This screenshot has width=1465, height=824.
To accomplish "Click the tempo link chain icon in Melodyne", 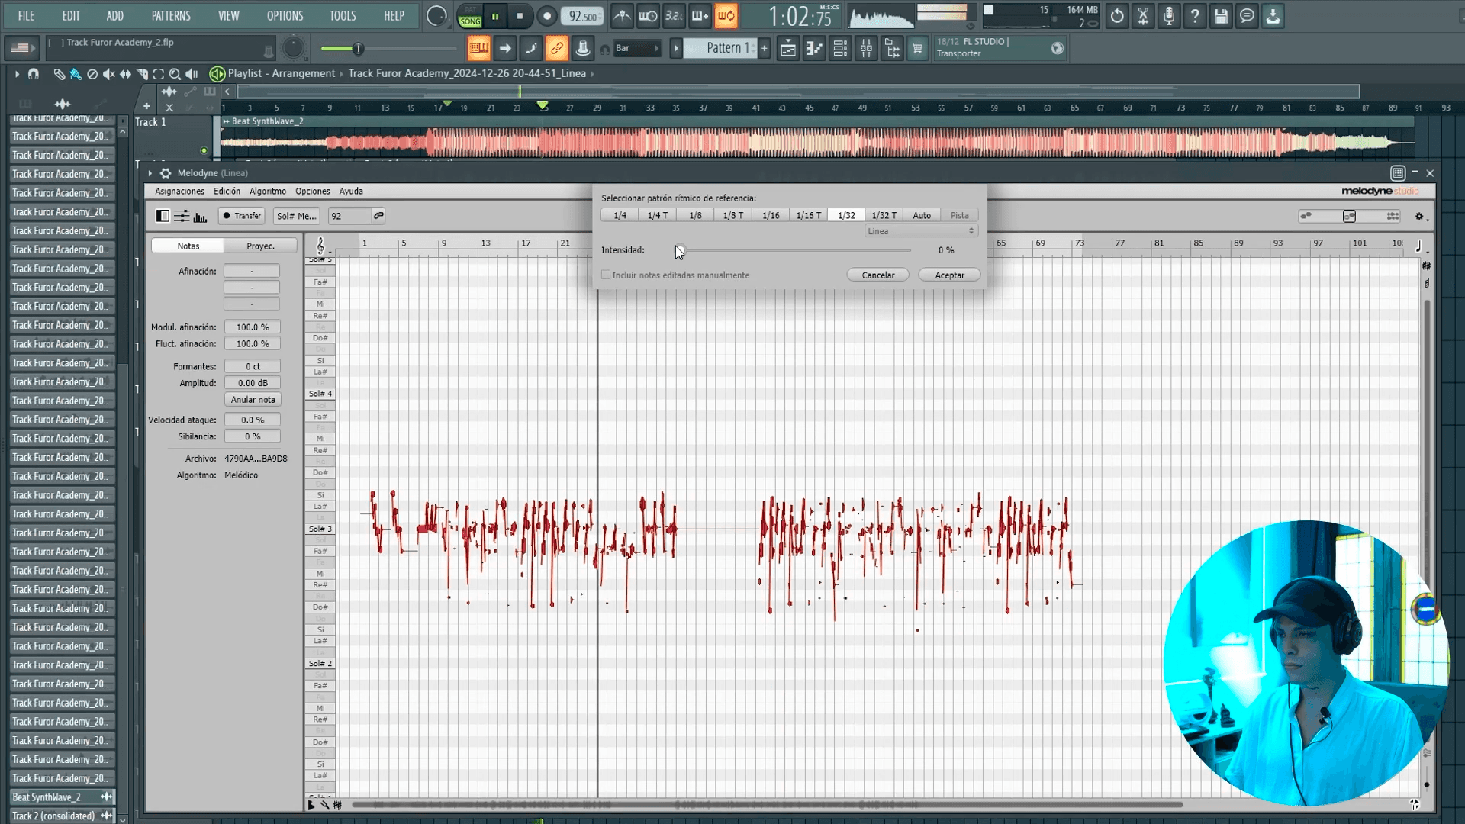I will [x=378, y=216].
